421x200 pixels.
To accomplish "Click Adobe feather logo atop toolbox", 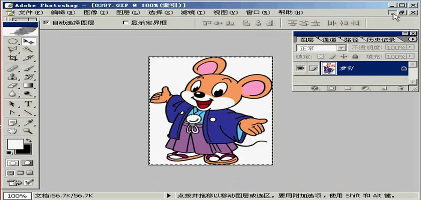I will coord(21,31).
